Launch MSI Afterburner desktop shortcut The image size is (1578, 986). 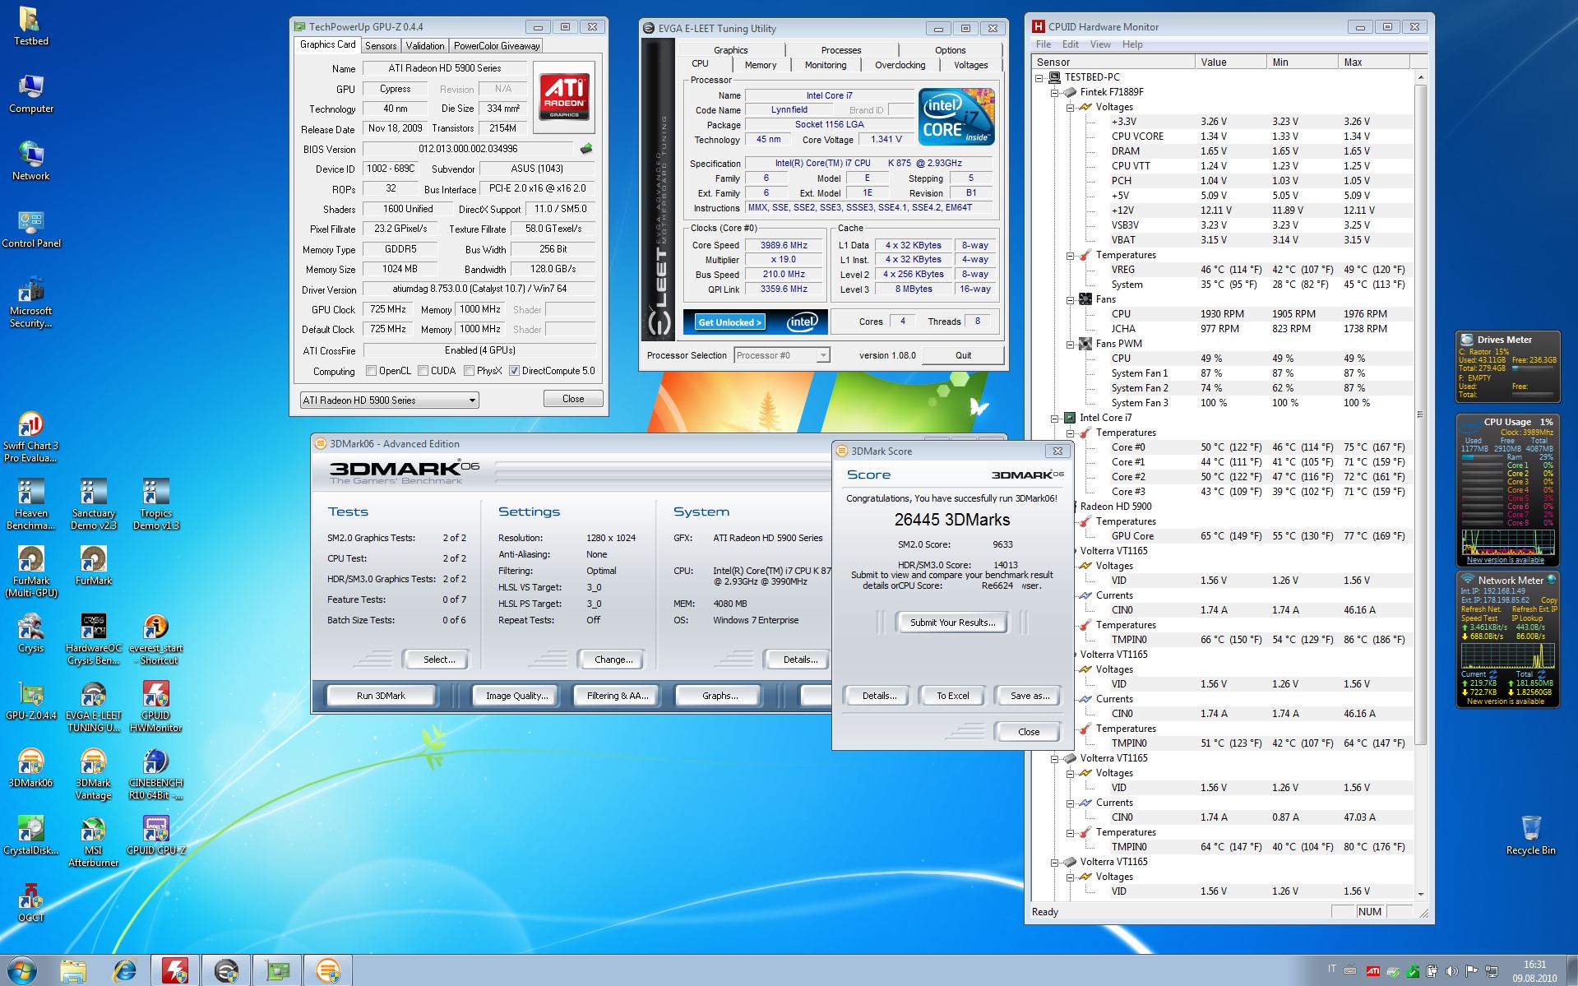[93, 841]
